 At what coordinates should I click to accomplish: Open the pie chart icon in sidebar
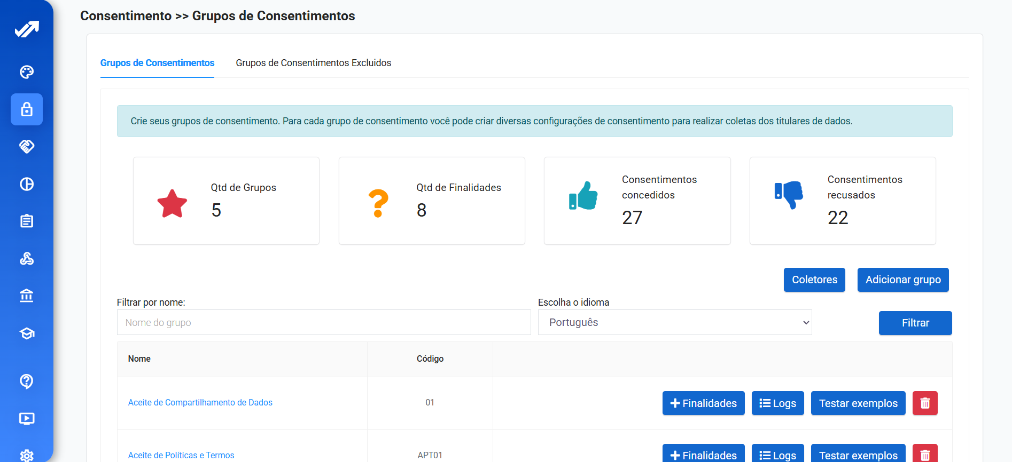pyautogui.click(x=27, y=184)
